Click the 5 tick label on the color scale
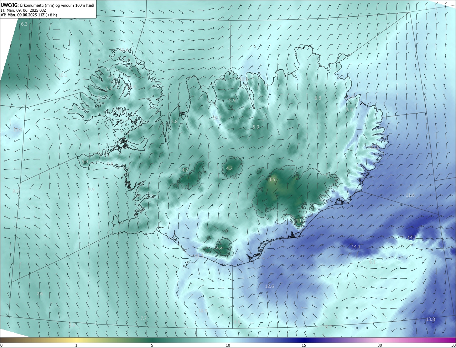The width and height of the screenshot is (456, 348). (x=152, y=345)
